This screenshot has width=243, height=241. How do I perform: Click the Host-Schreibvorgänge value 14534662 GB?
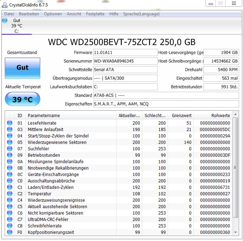tap(221, 61)
